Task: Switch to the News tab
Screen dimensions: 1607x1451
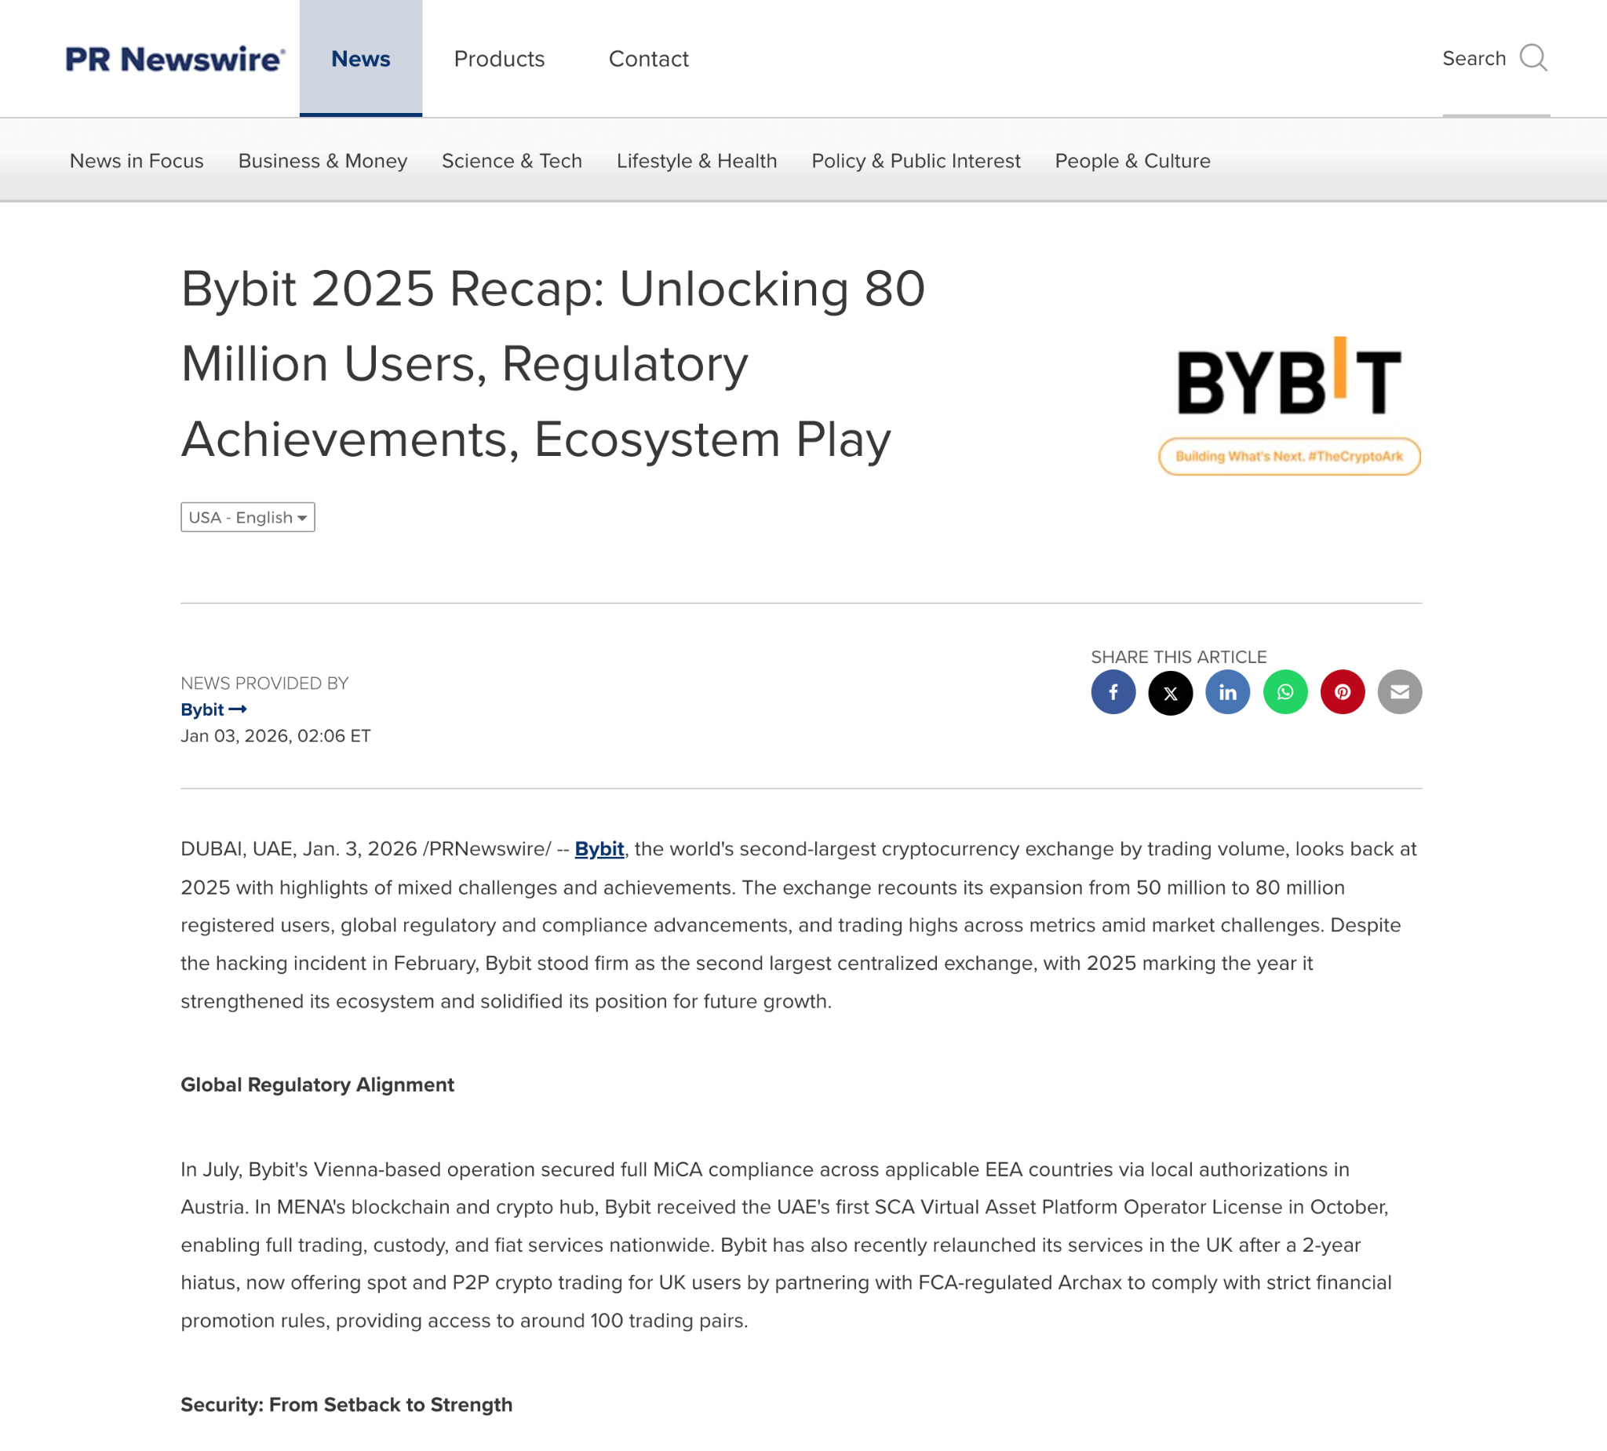Action: [360, 58]
